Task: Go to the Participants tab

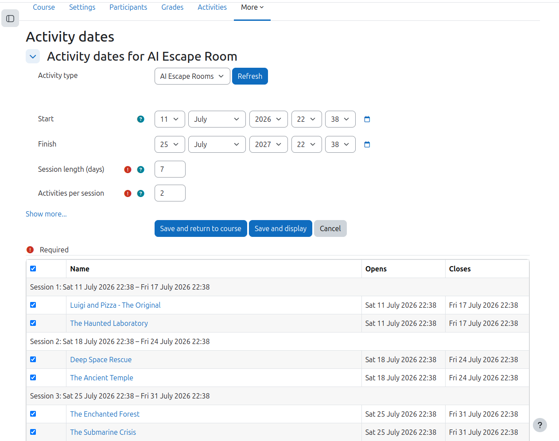Action: [x=128, y=8]
